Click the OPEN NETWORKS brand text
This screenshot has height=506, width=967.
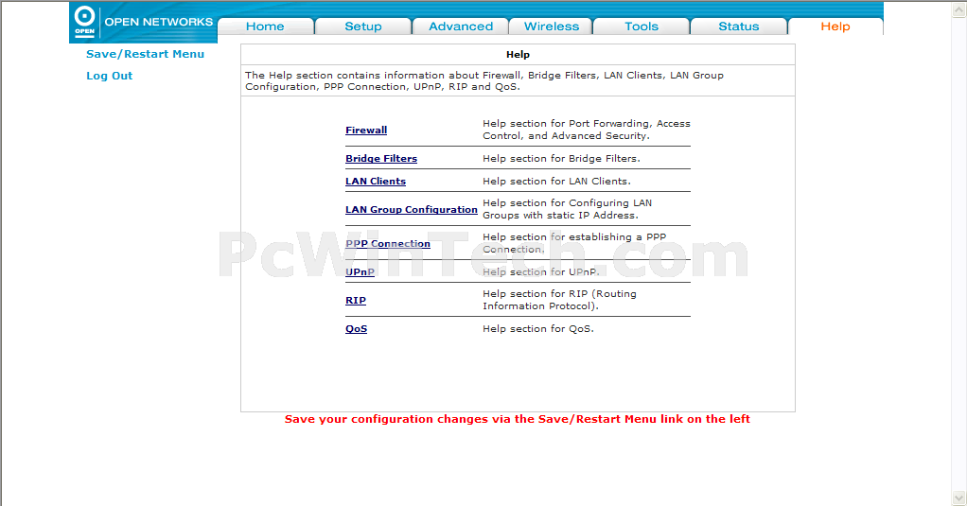pyautogui.click(x=159, y=22)
